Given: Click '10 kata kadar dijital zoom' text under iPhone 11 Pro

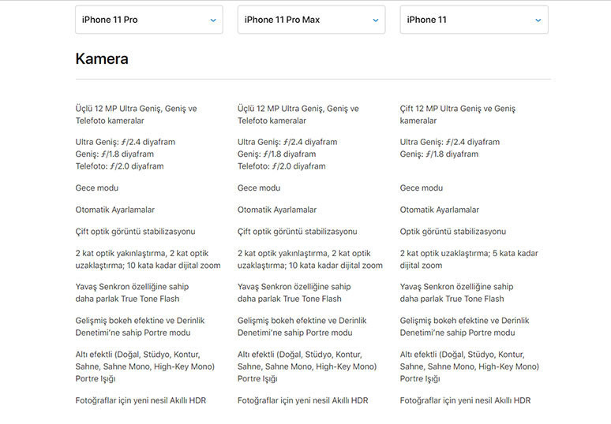Looking at the screenshot, I should pyautogui.click(x=174, y=266).
